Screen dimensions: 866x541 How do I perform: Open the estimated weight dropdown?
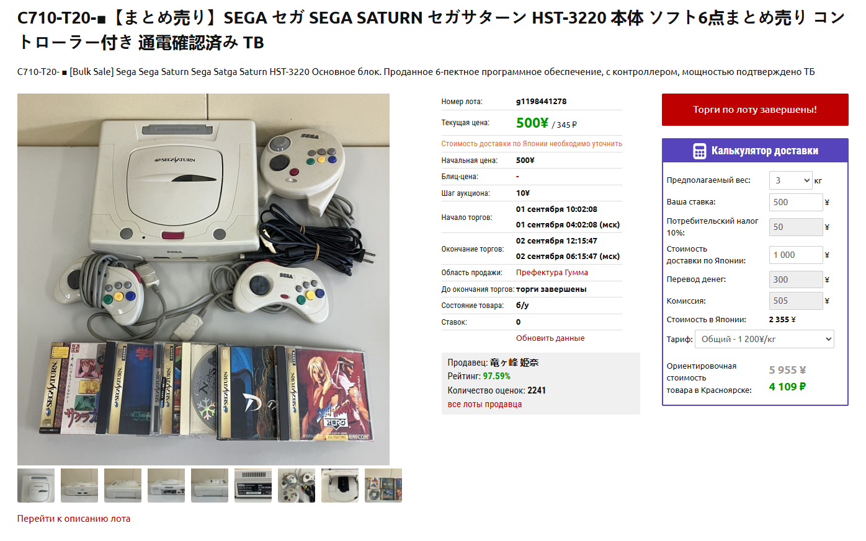[791, 180]
